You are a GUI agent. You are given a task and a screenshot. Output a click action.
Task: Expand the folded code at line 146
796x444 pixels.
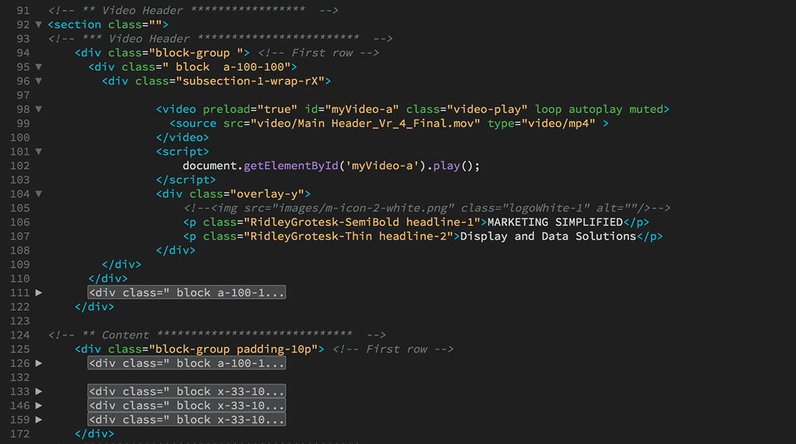[38, 406]
